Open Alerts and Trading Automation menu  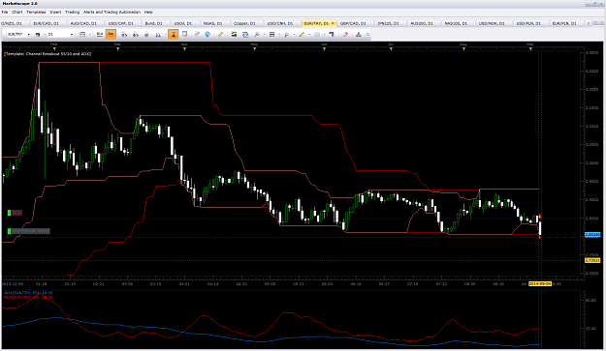(112, 12)
